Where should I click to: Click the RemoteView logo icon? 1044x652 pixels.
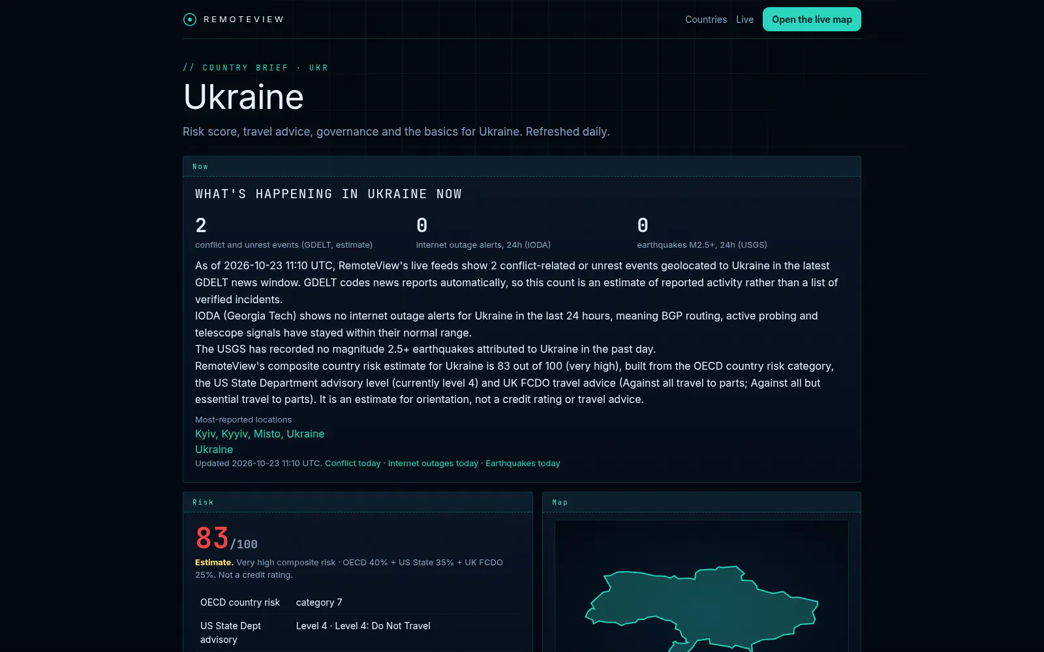pos(190,20)
